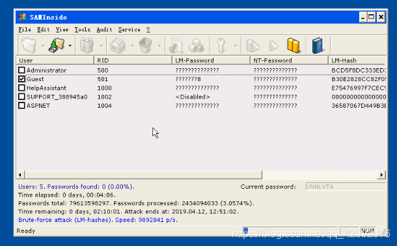Click the BCD5F8DC333ED LM-Hash cell
Screen dimensions: 397x246
359,70
